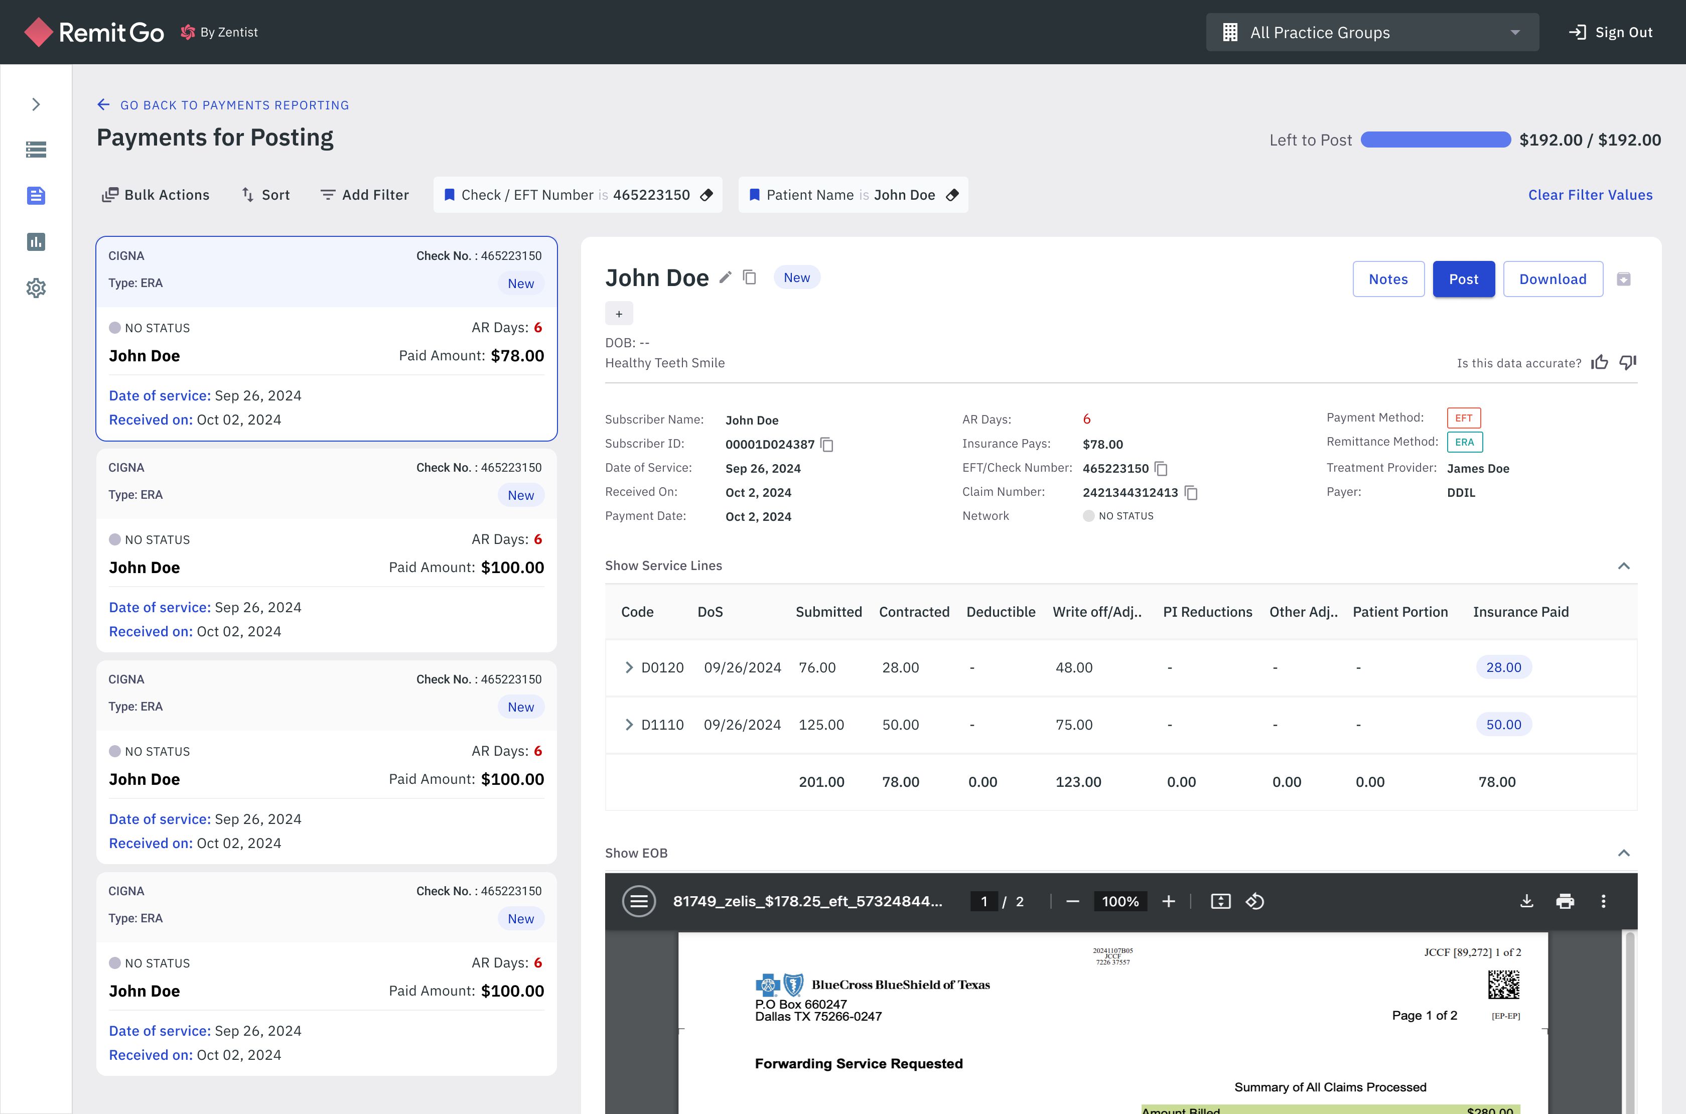Clear the Patient Name filter eraser icon
The height and width of the screenshot is (1114, 1686).
coord(953,195)
